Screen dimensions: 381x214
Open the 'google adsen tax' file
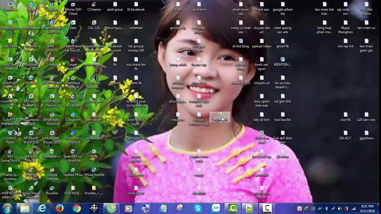click(283, 9)
